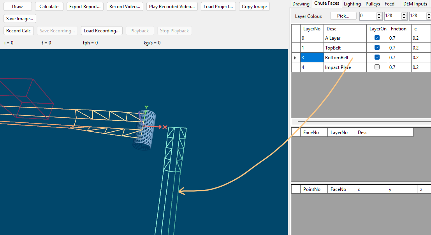Toggle LayerOn checkbox for A Layer
This screenshot has width=431, height=235.
pyautogui.click(x=377, y=38)
